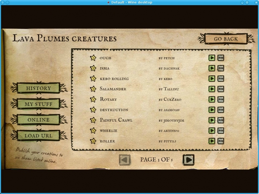Go to the next page of creatures
The width and height of the screenshot is (259, 194).
(188, 160)
